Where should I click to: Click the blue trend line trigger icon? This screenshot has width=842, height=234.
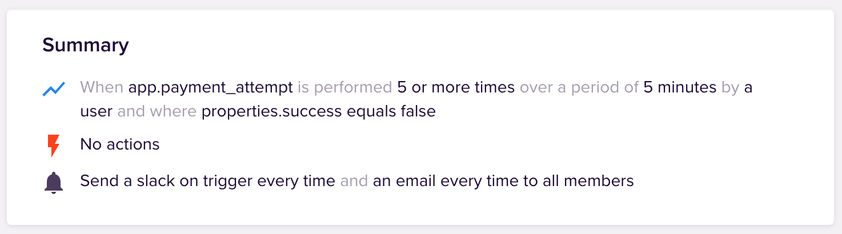coord(54,88)
